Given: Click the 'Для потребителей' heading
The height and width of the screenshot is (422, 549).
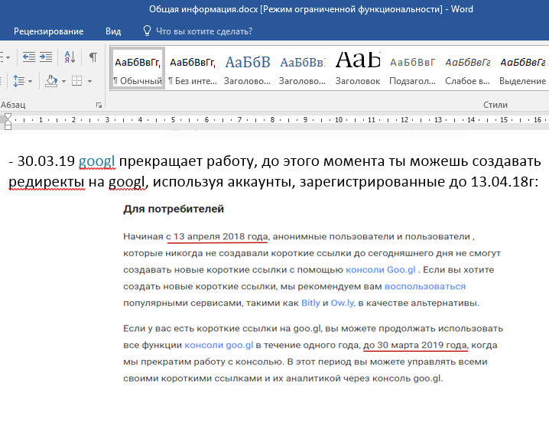Looking at the screenshot, I should [174, 209].
